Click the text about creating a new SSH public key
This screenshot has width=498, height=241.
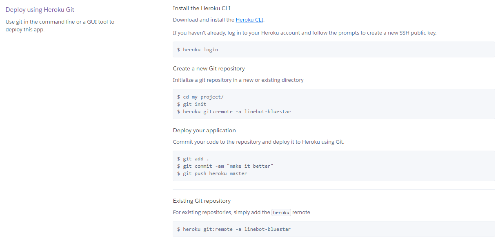point(305,33)
